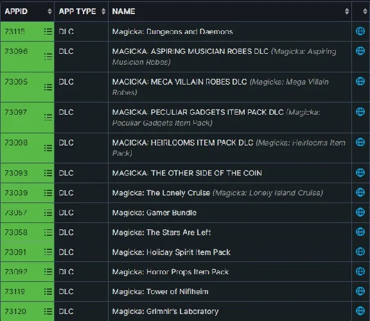The height and width of the screenshot is (321, 370).
Task: Open app ID 73095 link
Action: [x=16, y=82]
